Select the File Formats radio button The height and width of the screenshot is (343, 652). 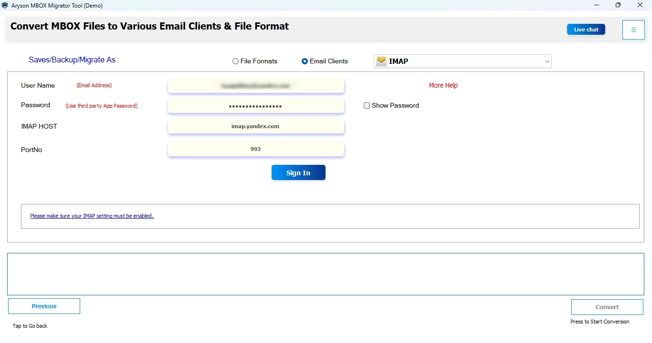pos(235,61)
